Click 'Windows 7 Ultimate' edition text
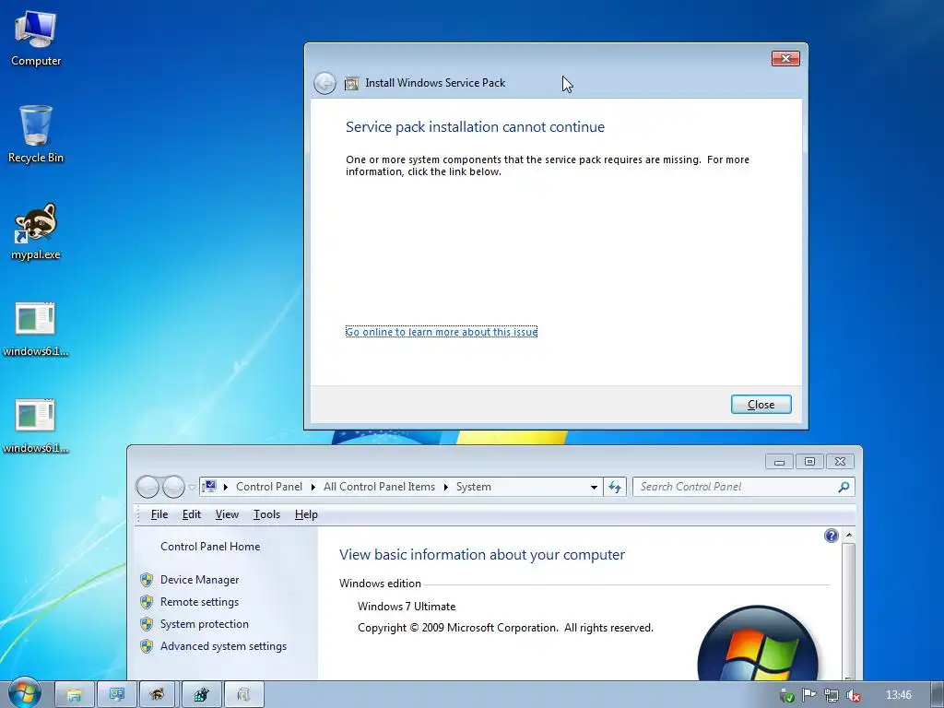 (407, 607)
